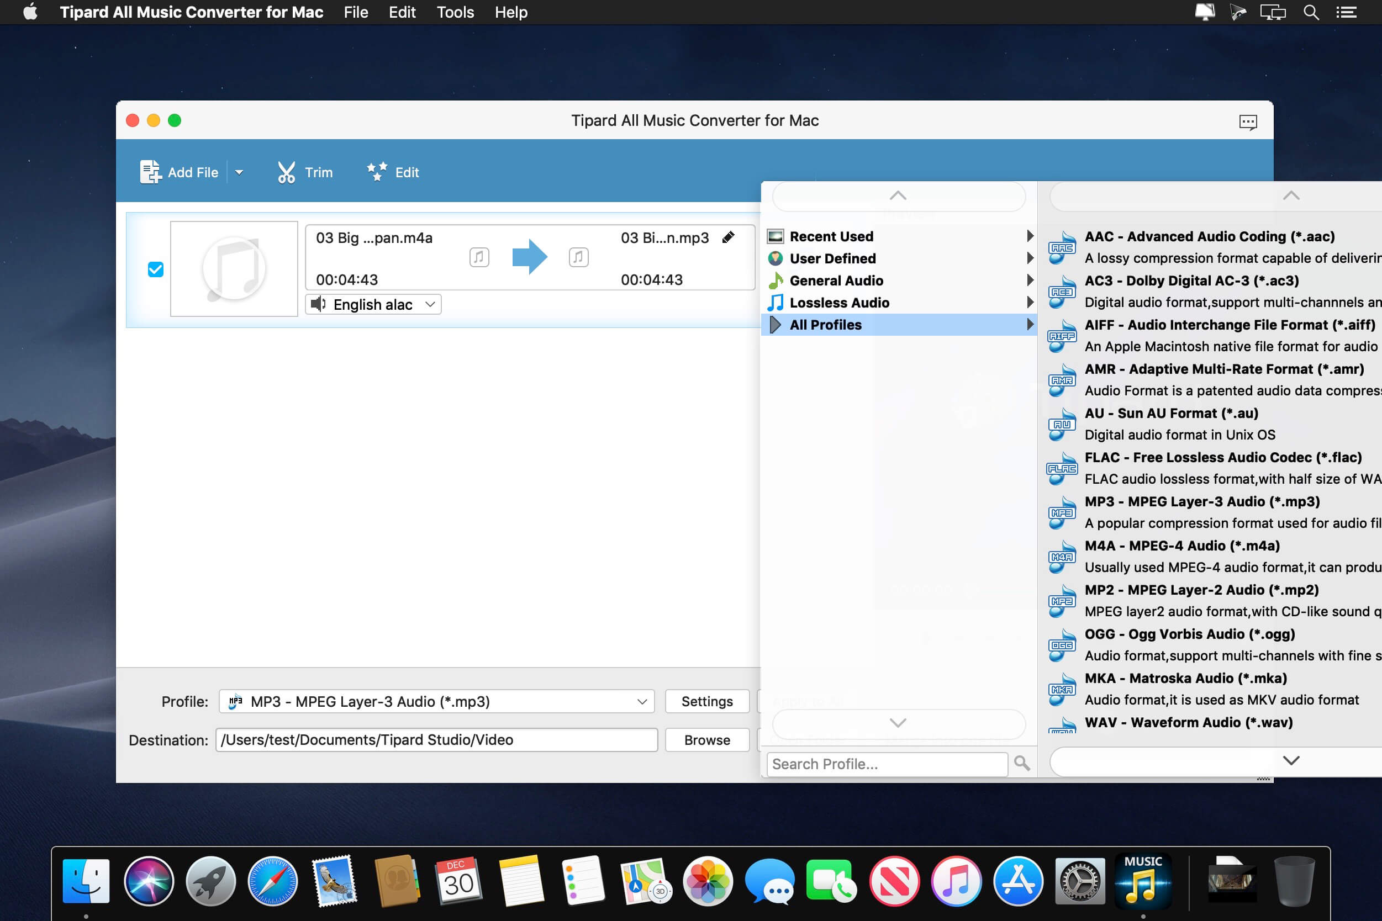Click the '03 Big ...pan.m4a' source file name
Screen dimensions: 1382x921
pyautogui.click(x=374, y=238)
